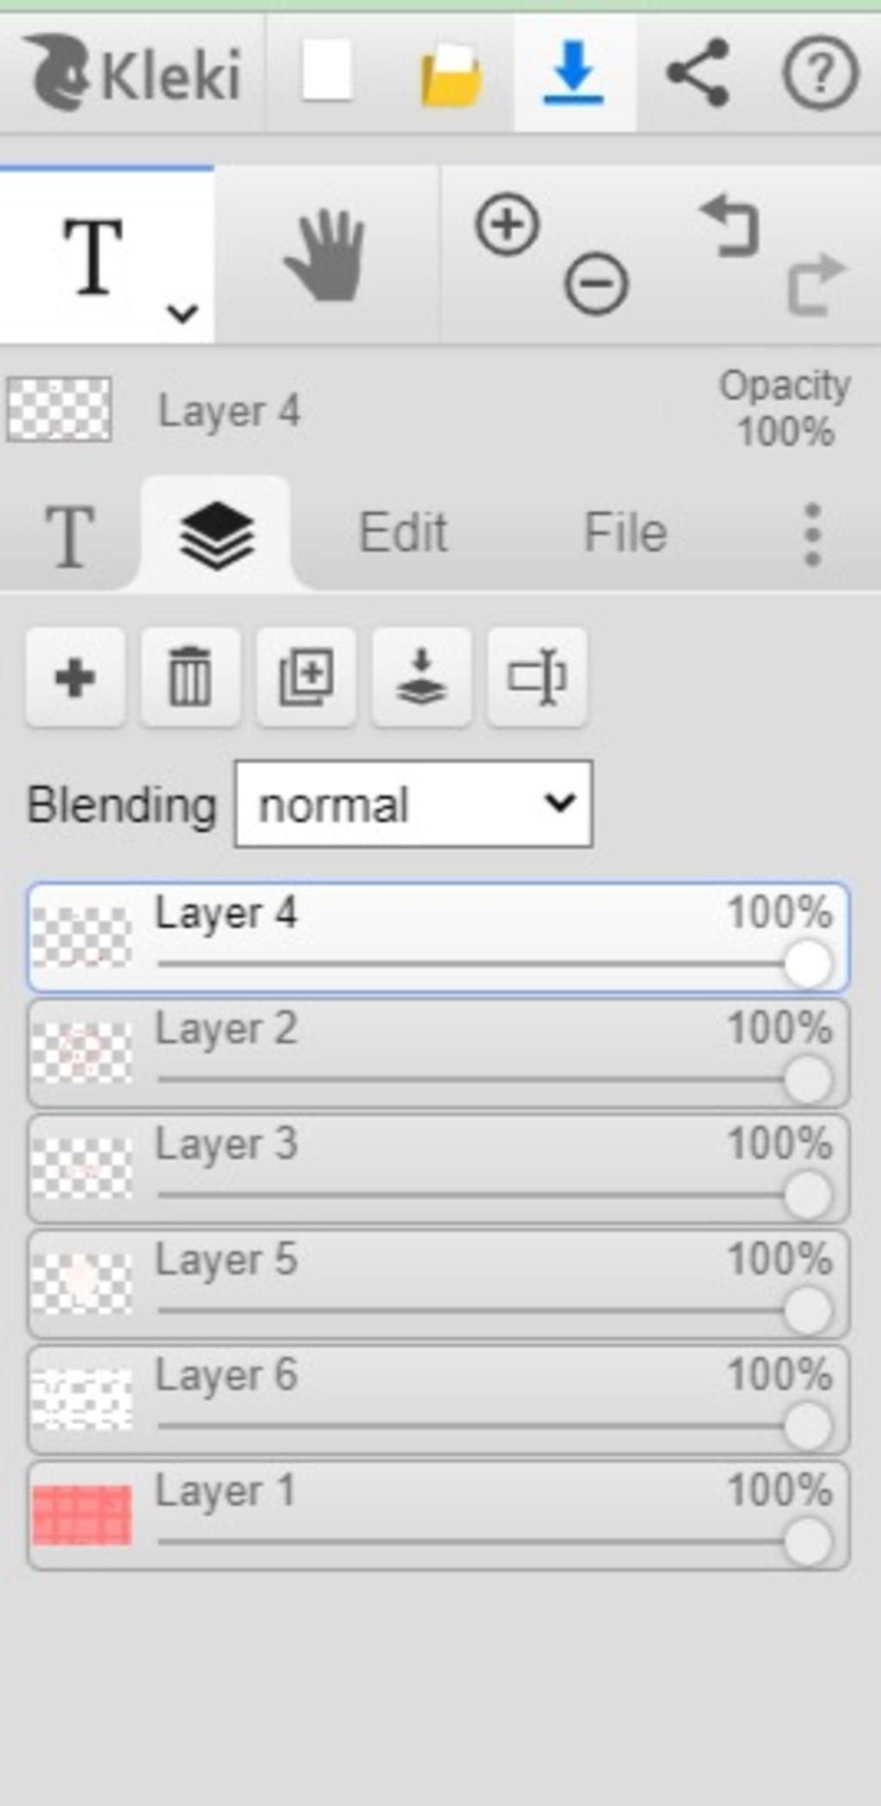
Task: Click the Layer 2 opacity slider handle
Action: [x=808, y=1079]
